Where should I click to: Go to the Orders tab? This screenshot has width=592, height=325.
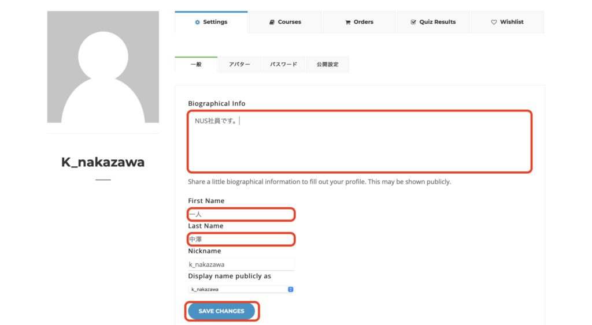(x=359, y=22)
